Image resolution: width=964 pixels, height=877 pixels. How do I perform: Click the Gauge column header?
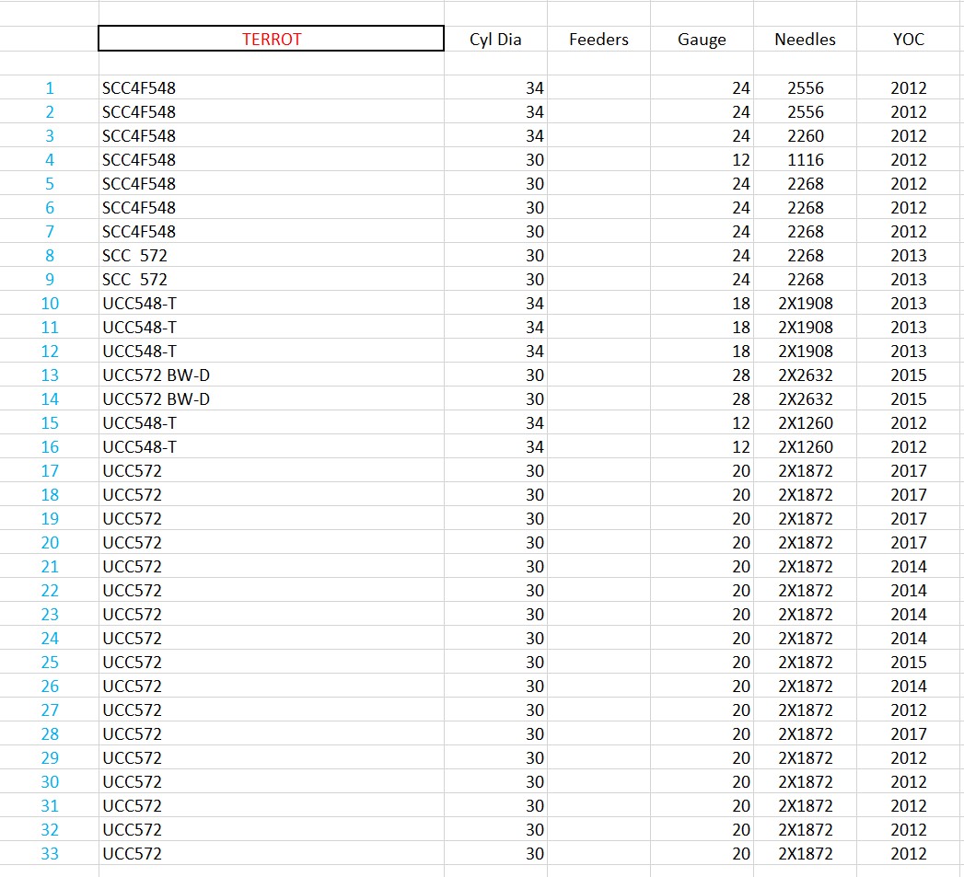coord(703,40)
